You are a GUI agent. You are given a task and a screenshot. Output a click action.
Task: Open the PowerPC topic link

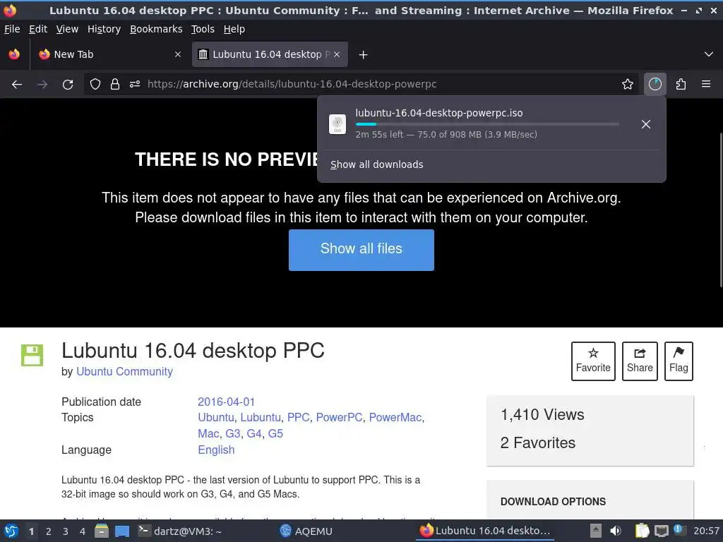pos(339,417)
